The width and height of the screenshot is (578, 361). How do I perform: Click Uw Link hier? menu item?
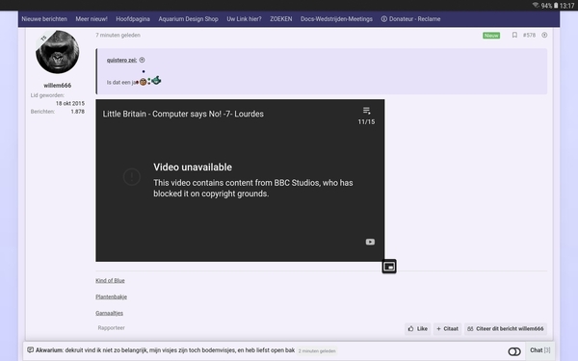tap(244, 19)
